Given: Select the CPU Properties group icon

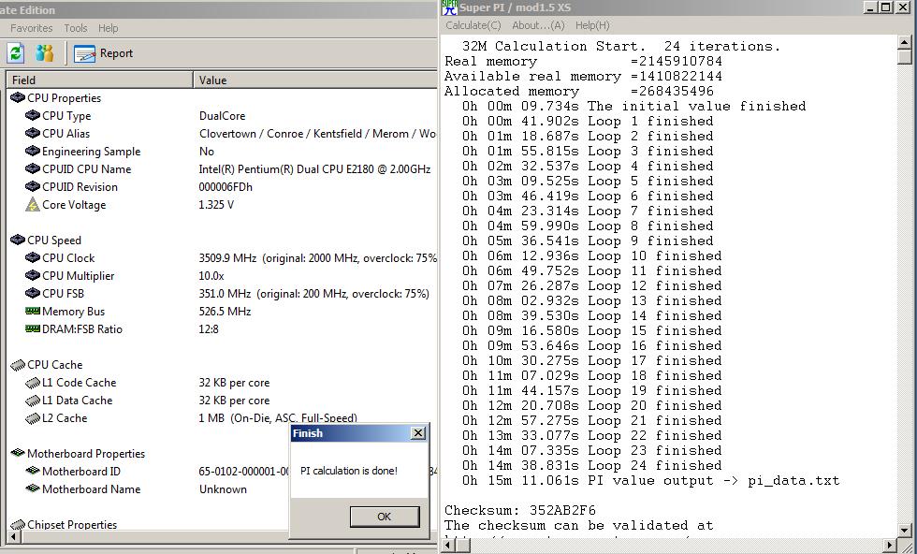Looking at the screenshot, I should 18,97.
